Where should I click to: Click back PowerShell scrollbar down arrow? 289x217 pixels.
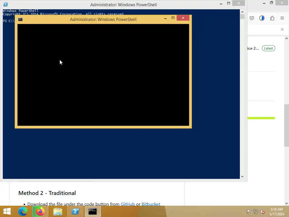242,176
